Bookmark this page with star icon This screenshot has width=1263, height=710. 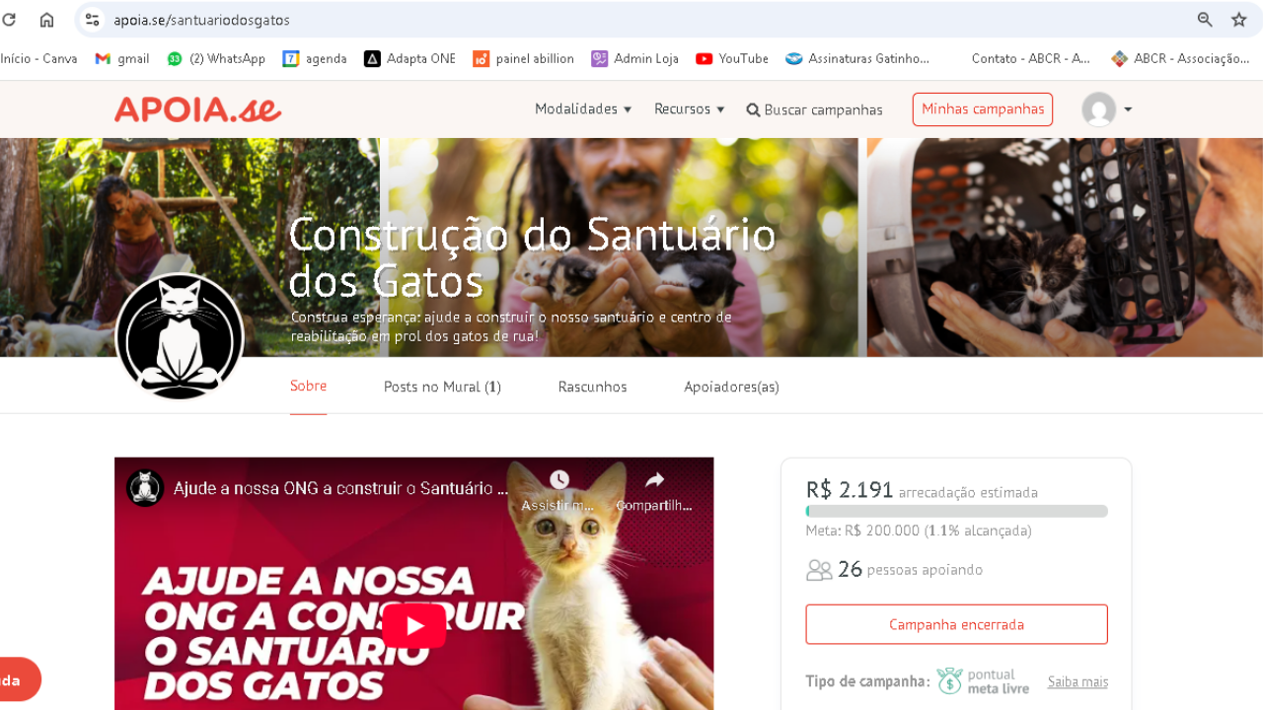tap(1239, 20)
